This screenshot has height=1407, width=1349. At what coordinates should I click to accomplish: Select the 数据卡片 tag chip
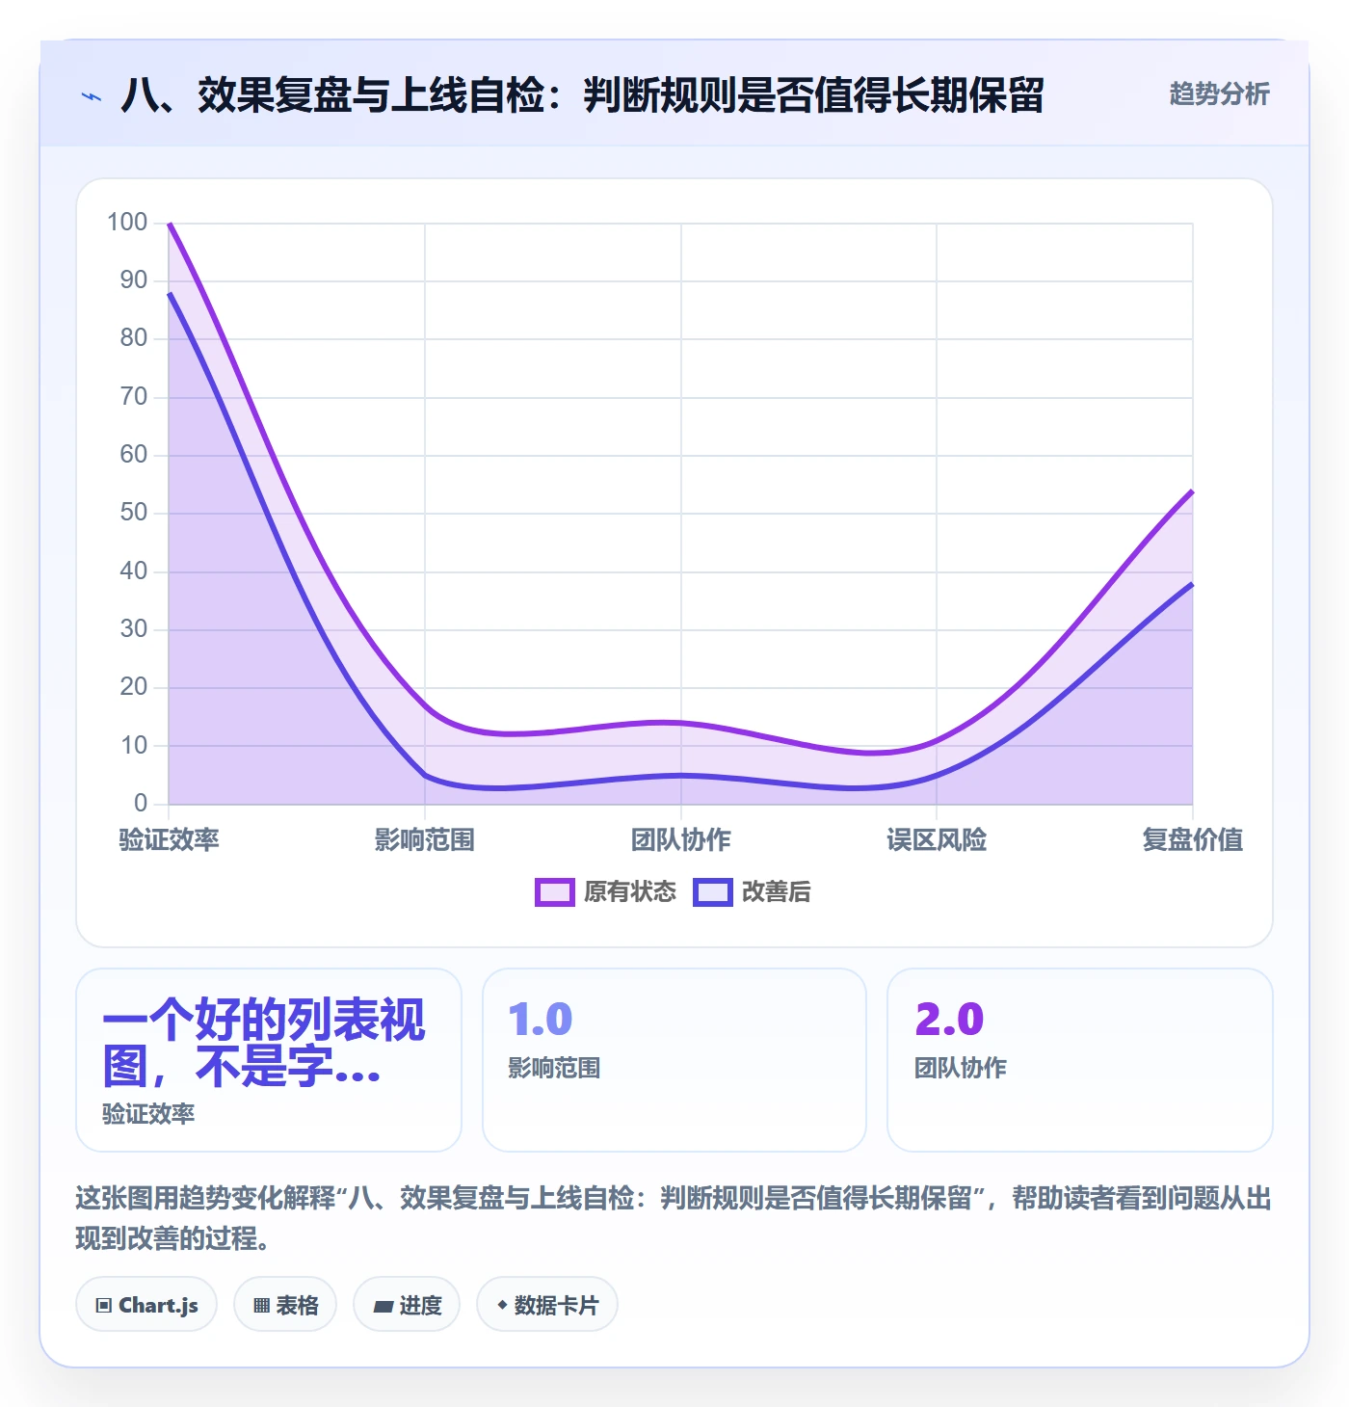click(x=547, y=1305)
